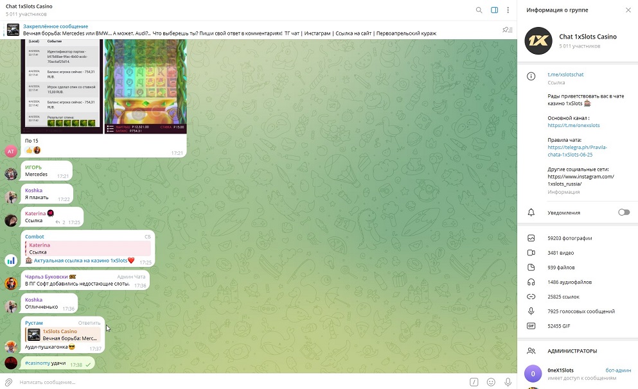Click the Koshka name on 'Отличненько'

[x=34, y=300]
